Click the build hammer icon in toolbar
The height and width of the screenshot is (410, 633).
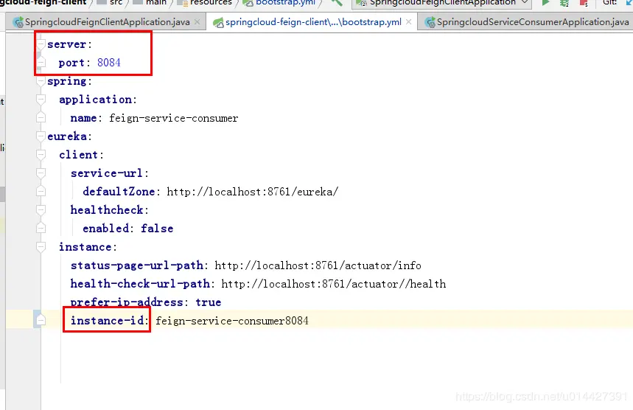(336, 2)
